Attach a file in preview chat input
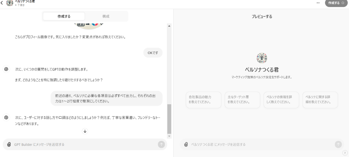 (186, 144)
